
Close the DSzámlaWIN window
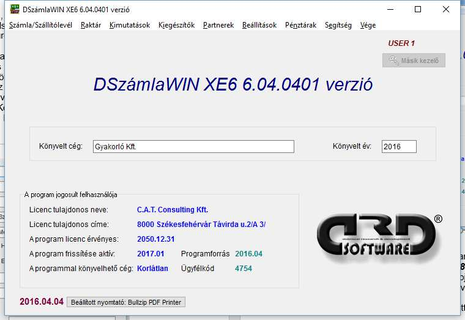445,10
